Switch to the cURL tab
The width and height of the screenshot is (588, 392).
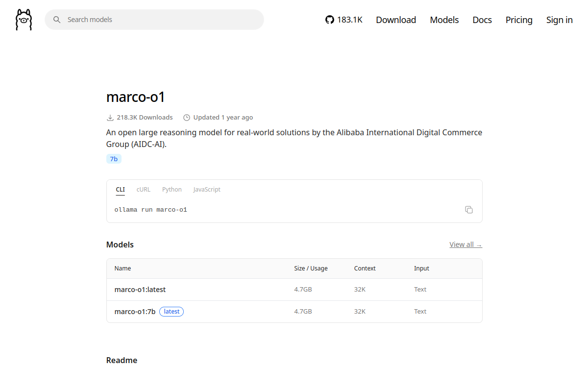(x=144, y=190)
